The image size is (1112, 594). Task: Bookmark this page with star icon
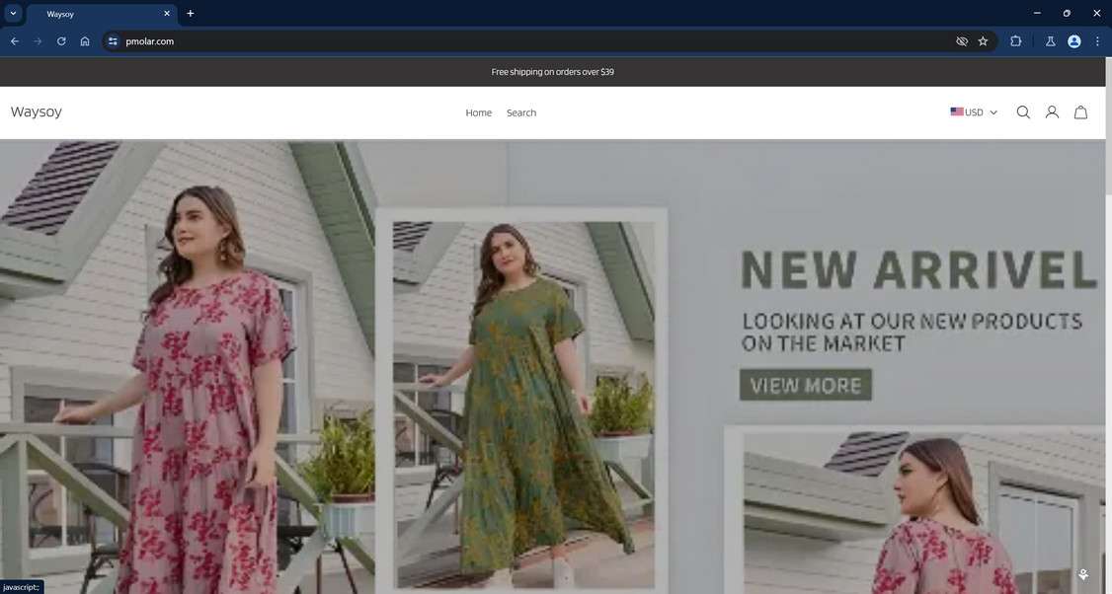pyautogui.click(x=983, y=41)
